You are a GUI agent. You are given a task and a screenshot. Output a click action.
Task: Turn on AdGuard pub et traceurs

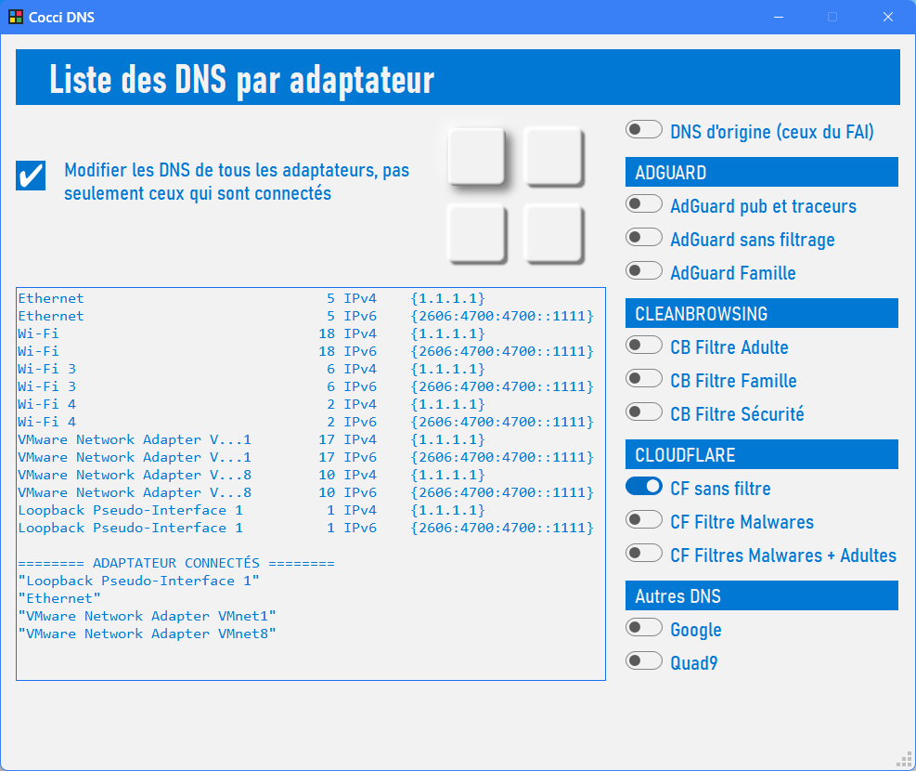644,204
